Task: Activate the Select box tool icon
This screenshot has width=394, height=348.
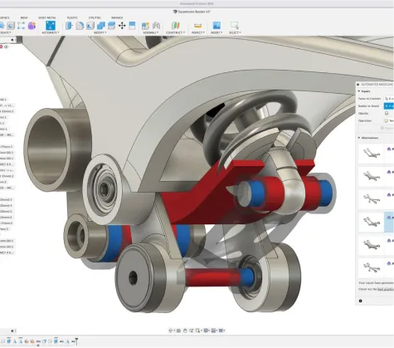Action: pos(235,26)
